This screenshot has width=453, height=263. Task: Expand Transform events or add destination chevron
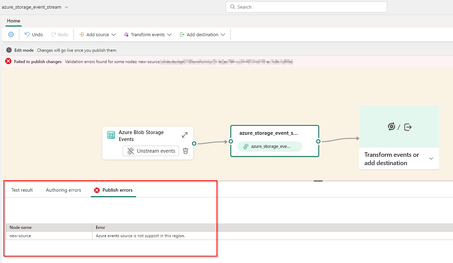[x=431, y=159]
